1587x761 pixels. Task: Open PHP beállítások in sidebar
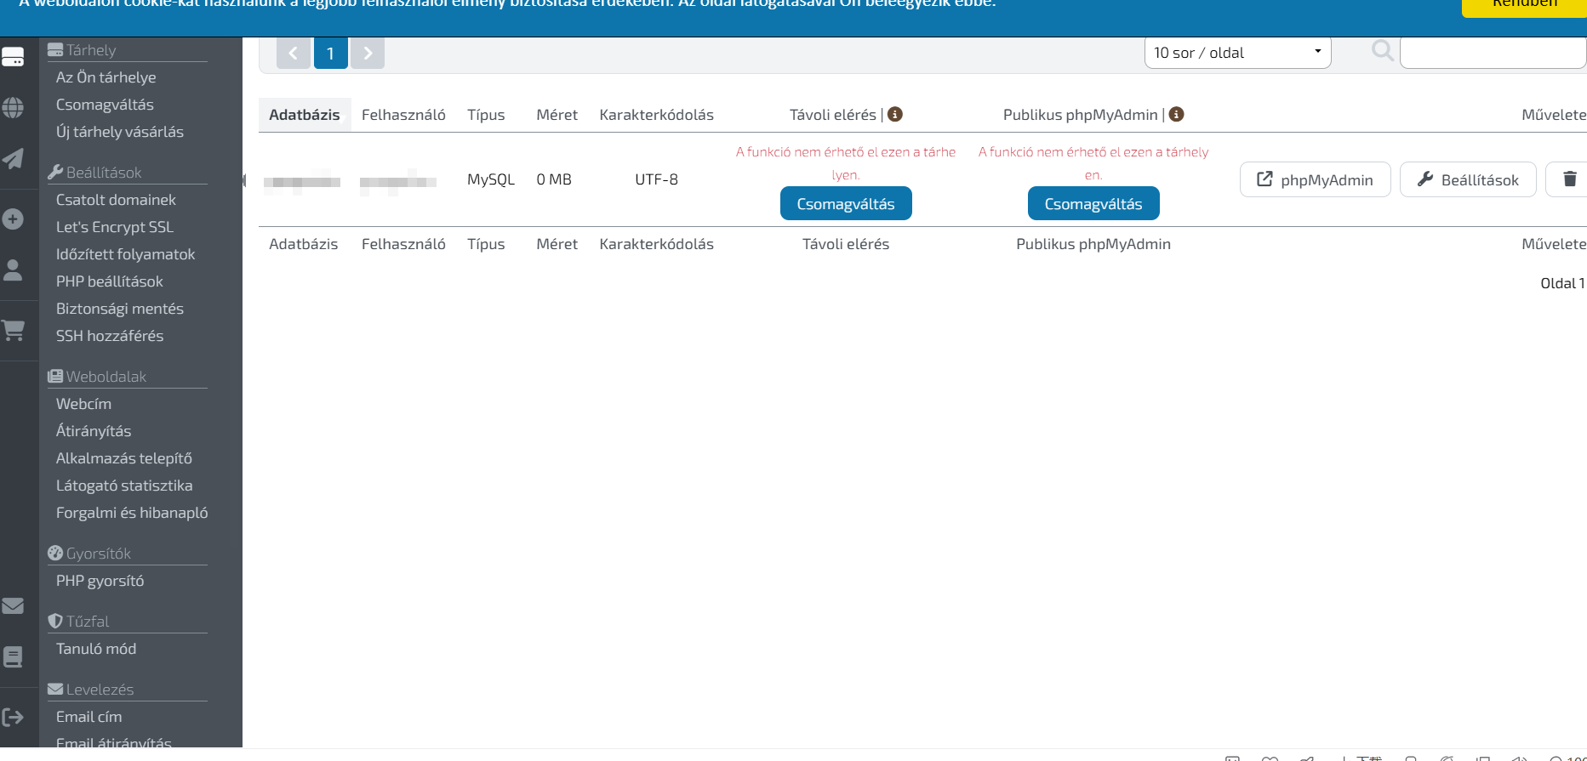(x=110, y=281)
